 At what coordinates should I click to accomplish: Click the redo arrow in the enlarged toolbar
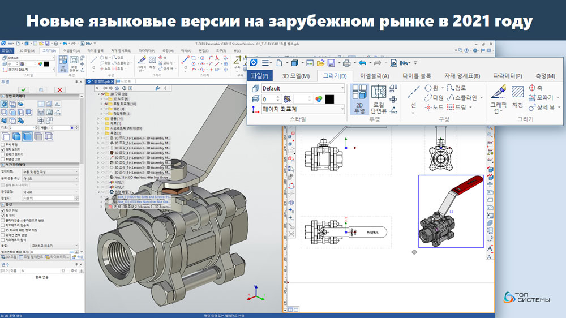click(x=378, y=63)
